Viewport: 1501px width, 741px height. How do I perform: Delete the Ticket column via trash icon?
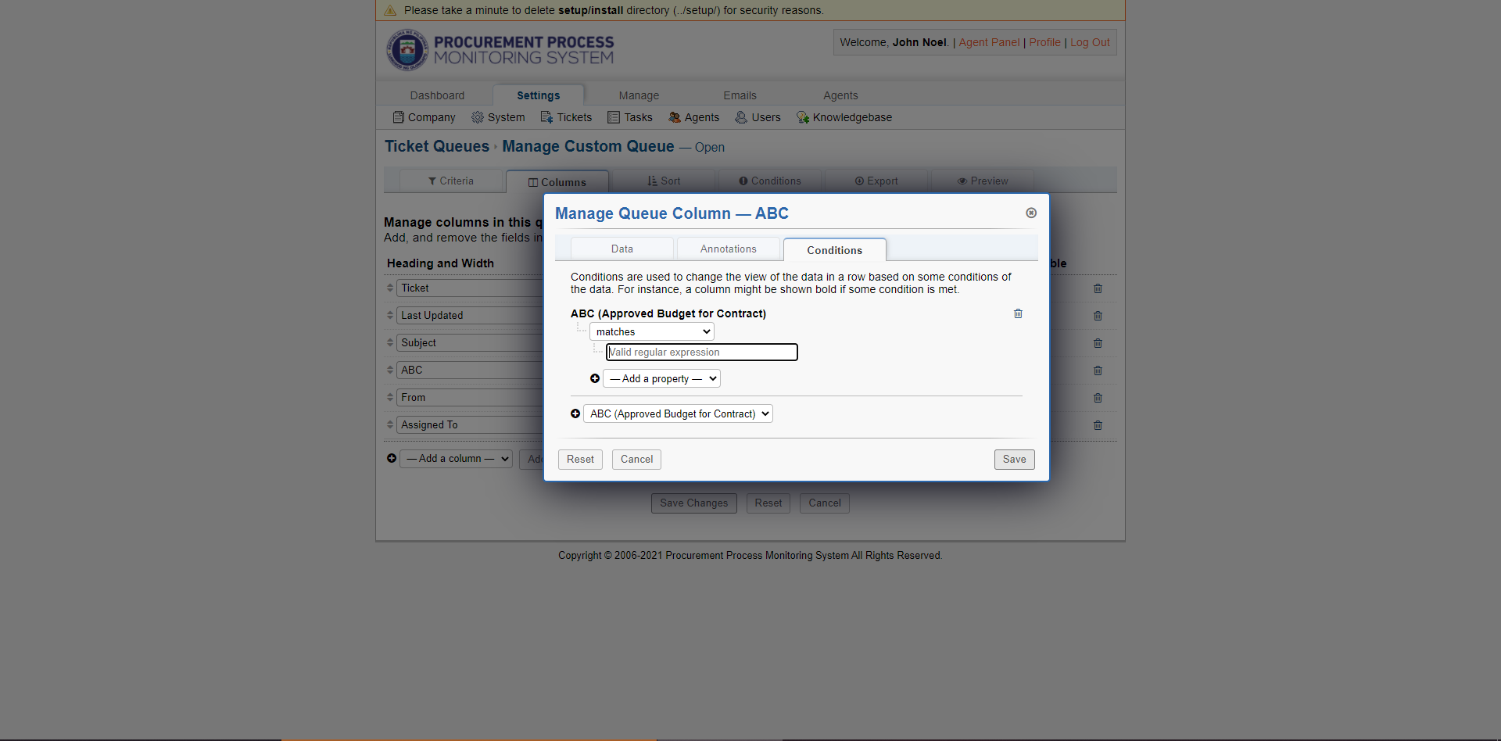click(x=1098, y=288)
